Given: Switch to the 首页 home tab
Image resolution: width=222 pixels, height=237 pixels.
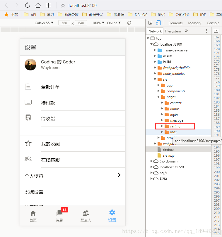Looking at the screenshot, I should tap(33, 216).
